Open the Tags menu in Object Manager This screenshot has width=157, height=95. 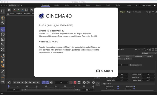129,12
